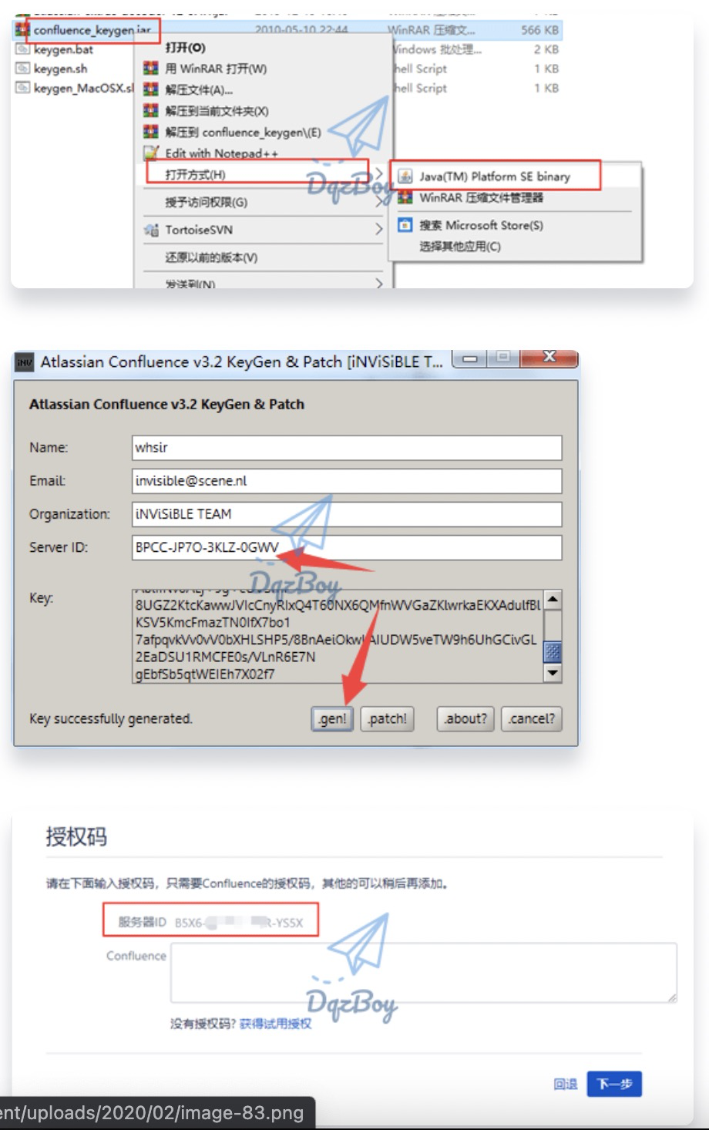Click the Key box scrollbar down arrow
Viewport: 709px width, 1130px height.
[x=553, y=673]
